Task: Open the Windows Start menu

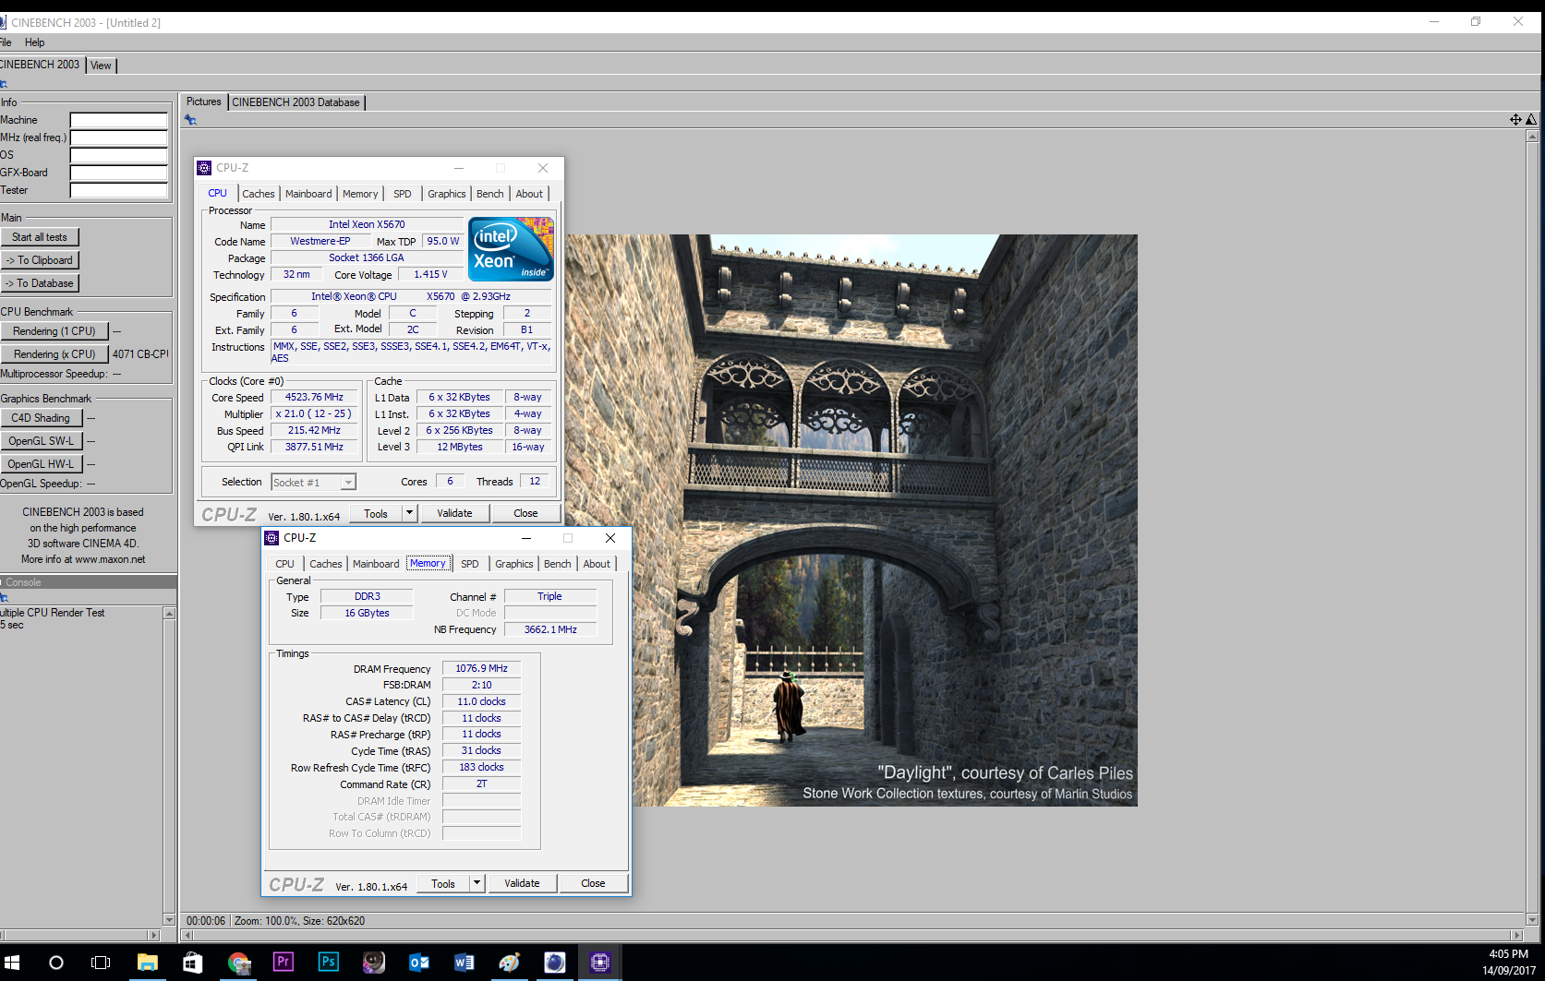Action: tap(11, 963)
